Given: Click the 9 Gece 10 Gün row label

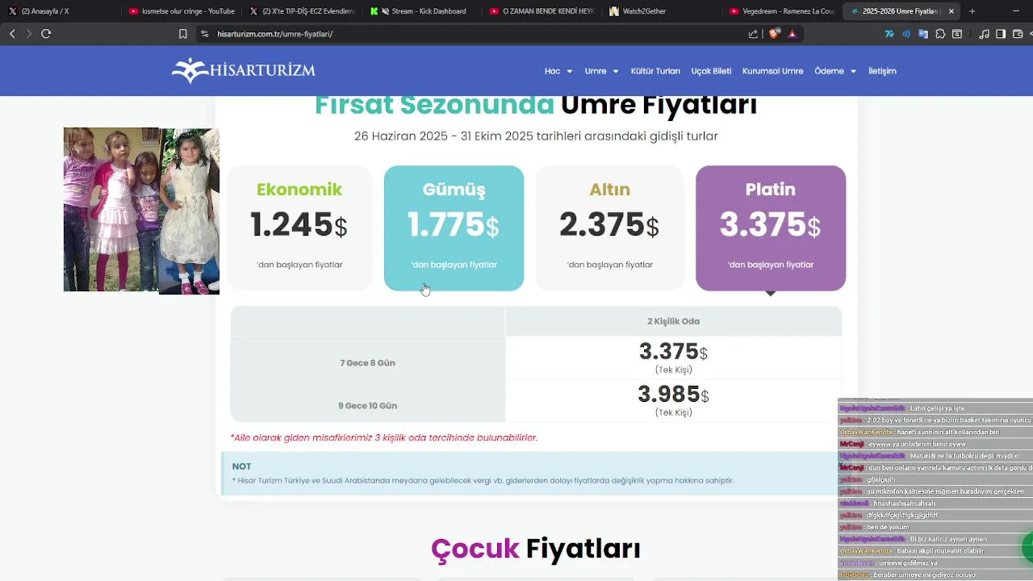Looking at the screenshot, I should point(367,406).
